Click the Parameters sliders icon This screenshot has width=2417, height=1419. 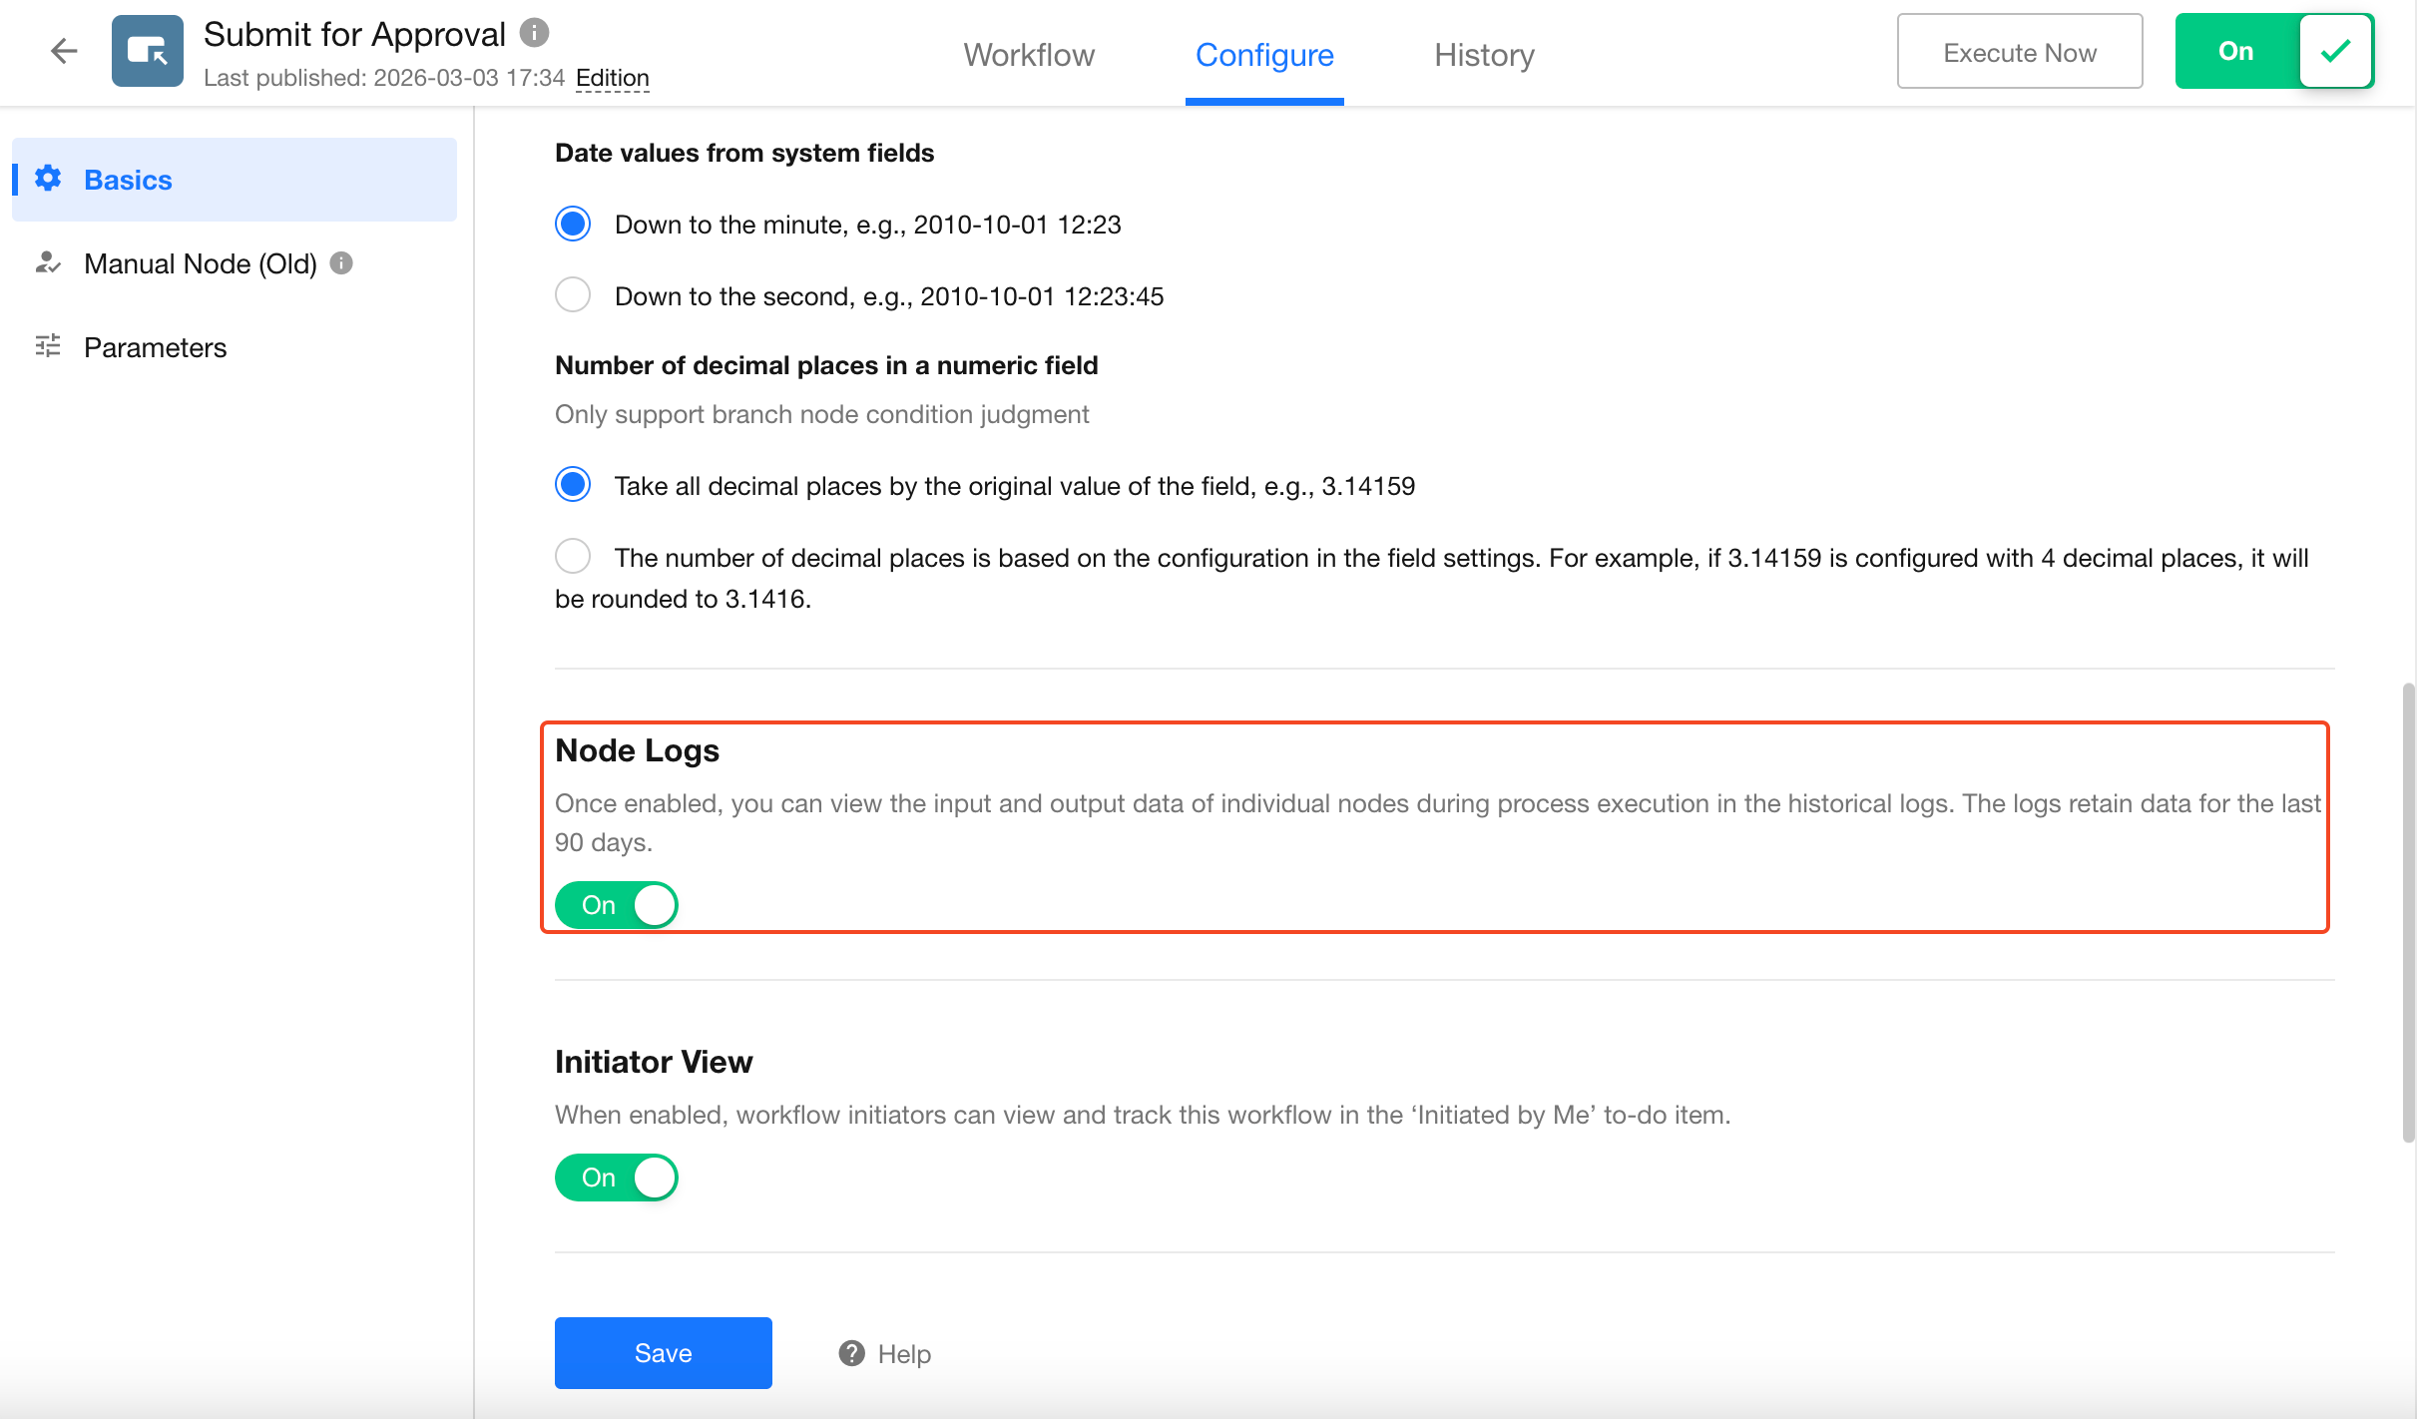point(48,346)
